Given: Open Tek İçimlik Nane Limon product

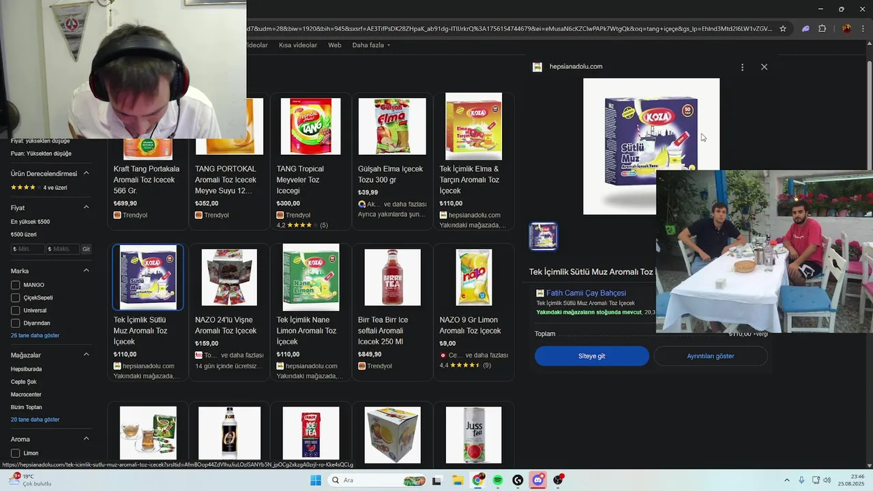Looking at the screenshot, I should pyautogui.click(x=310, y=312).
